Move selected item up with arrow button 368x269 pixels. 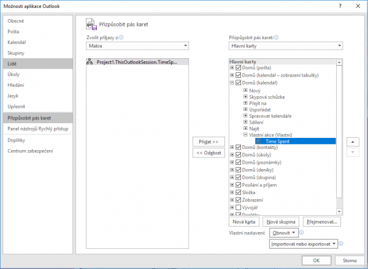353,142
